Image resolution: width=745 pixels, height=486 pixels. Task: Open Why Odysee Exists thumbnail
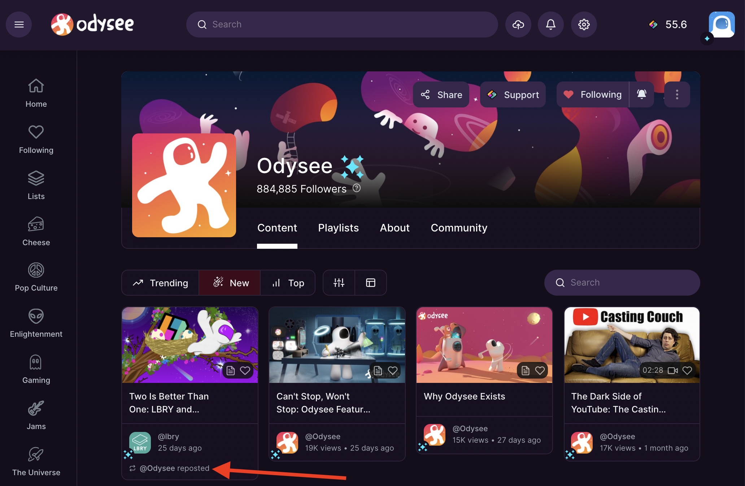(484, 345)
